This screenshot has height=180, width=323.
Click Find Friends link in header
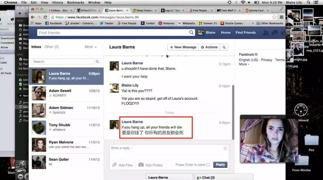(x=246, y=33)
